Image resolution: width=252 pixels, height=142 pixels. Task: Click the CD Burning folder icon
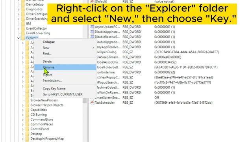27,115
